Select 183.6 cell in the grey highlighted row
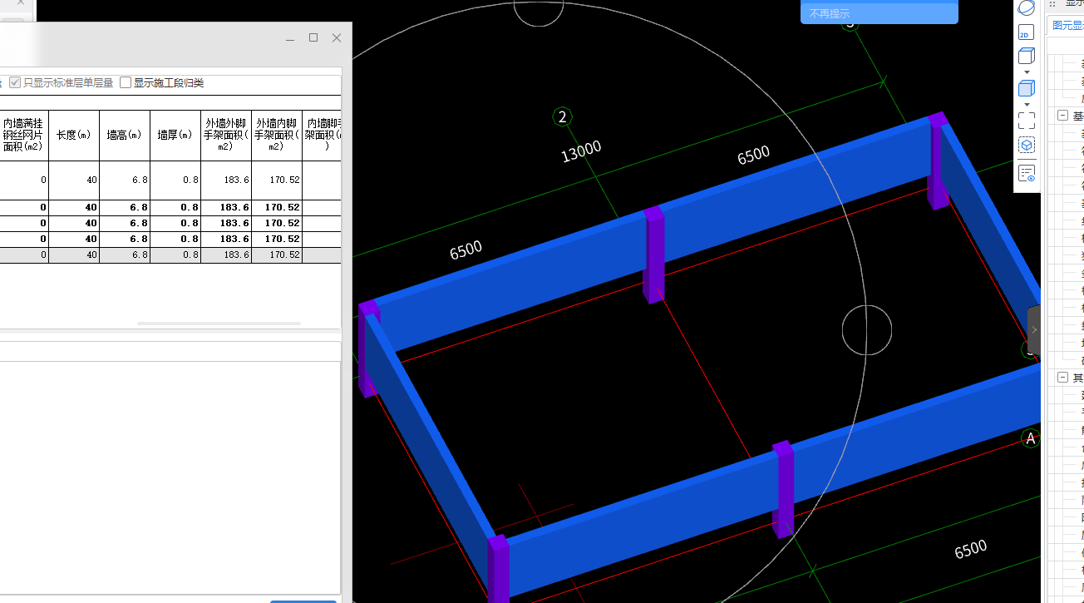The height and width of the screenshot is (603, 1084). (226, 255)
